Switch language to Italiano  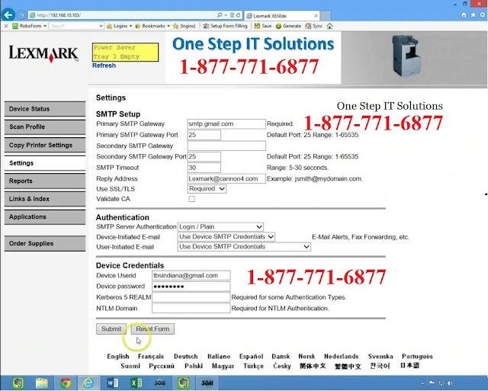coord(219,357)
